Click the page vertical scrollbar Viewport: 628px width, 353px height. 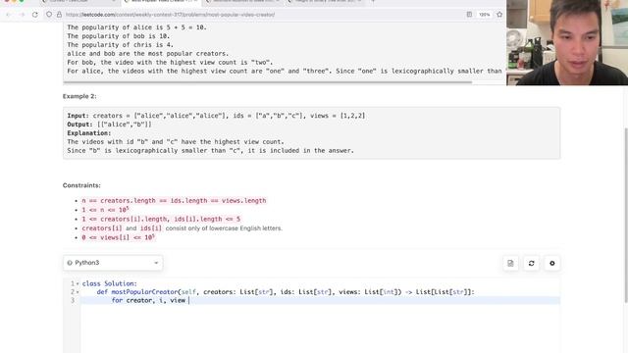(x=626, y=216)
